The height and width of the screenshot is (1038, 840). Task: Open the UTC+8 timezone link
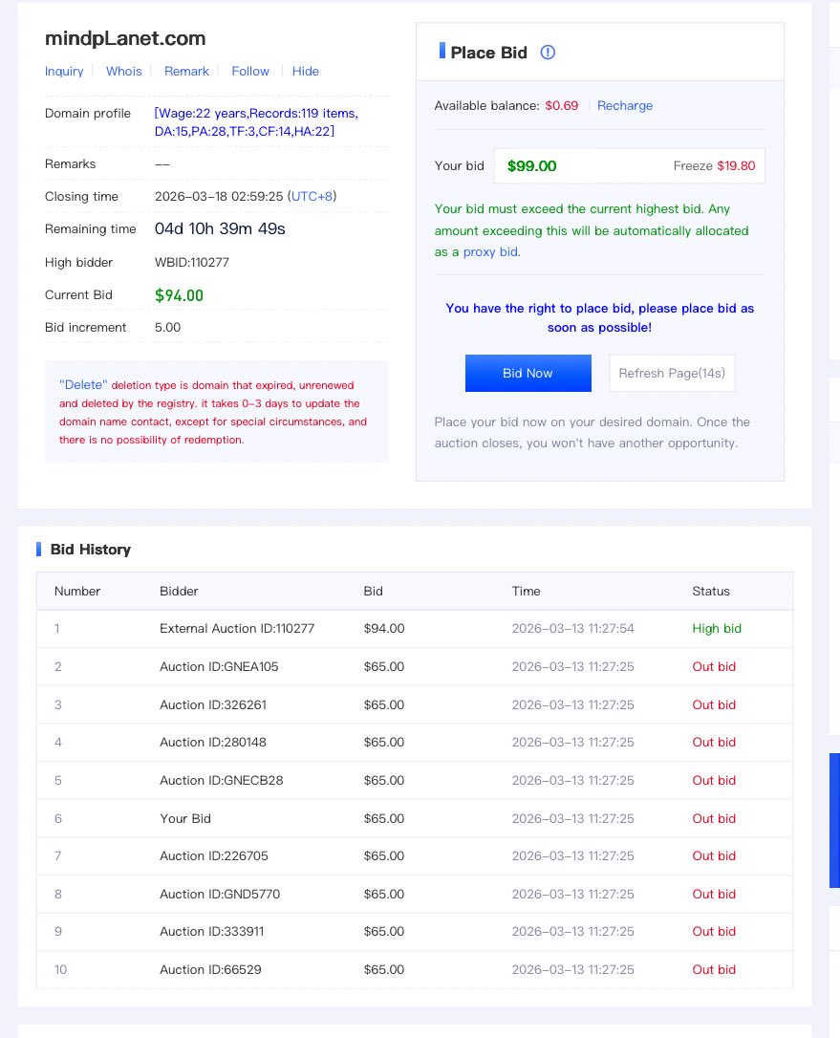point(312,197)
